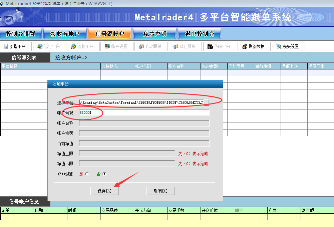Click the 保存[S] button

click(x=104, y=191)
